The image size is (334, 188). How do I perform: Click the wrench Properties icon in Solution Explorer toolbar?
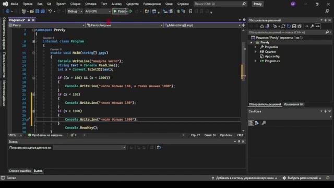(312, 26)
